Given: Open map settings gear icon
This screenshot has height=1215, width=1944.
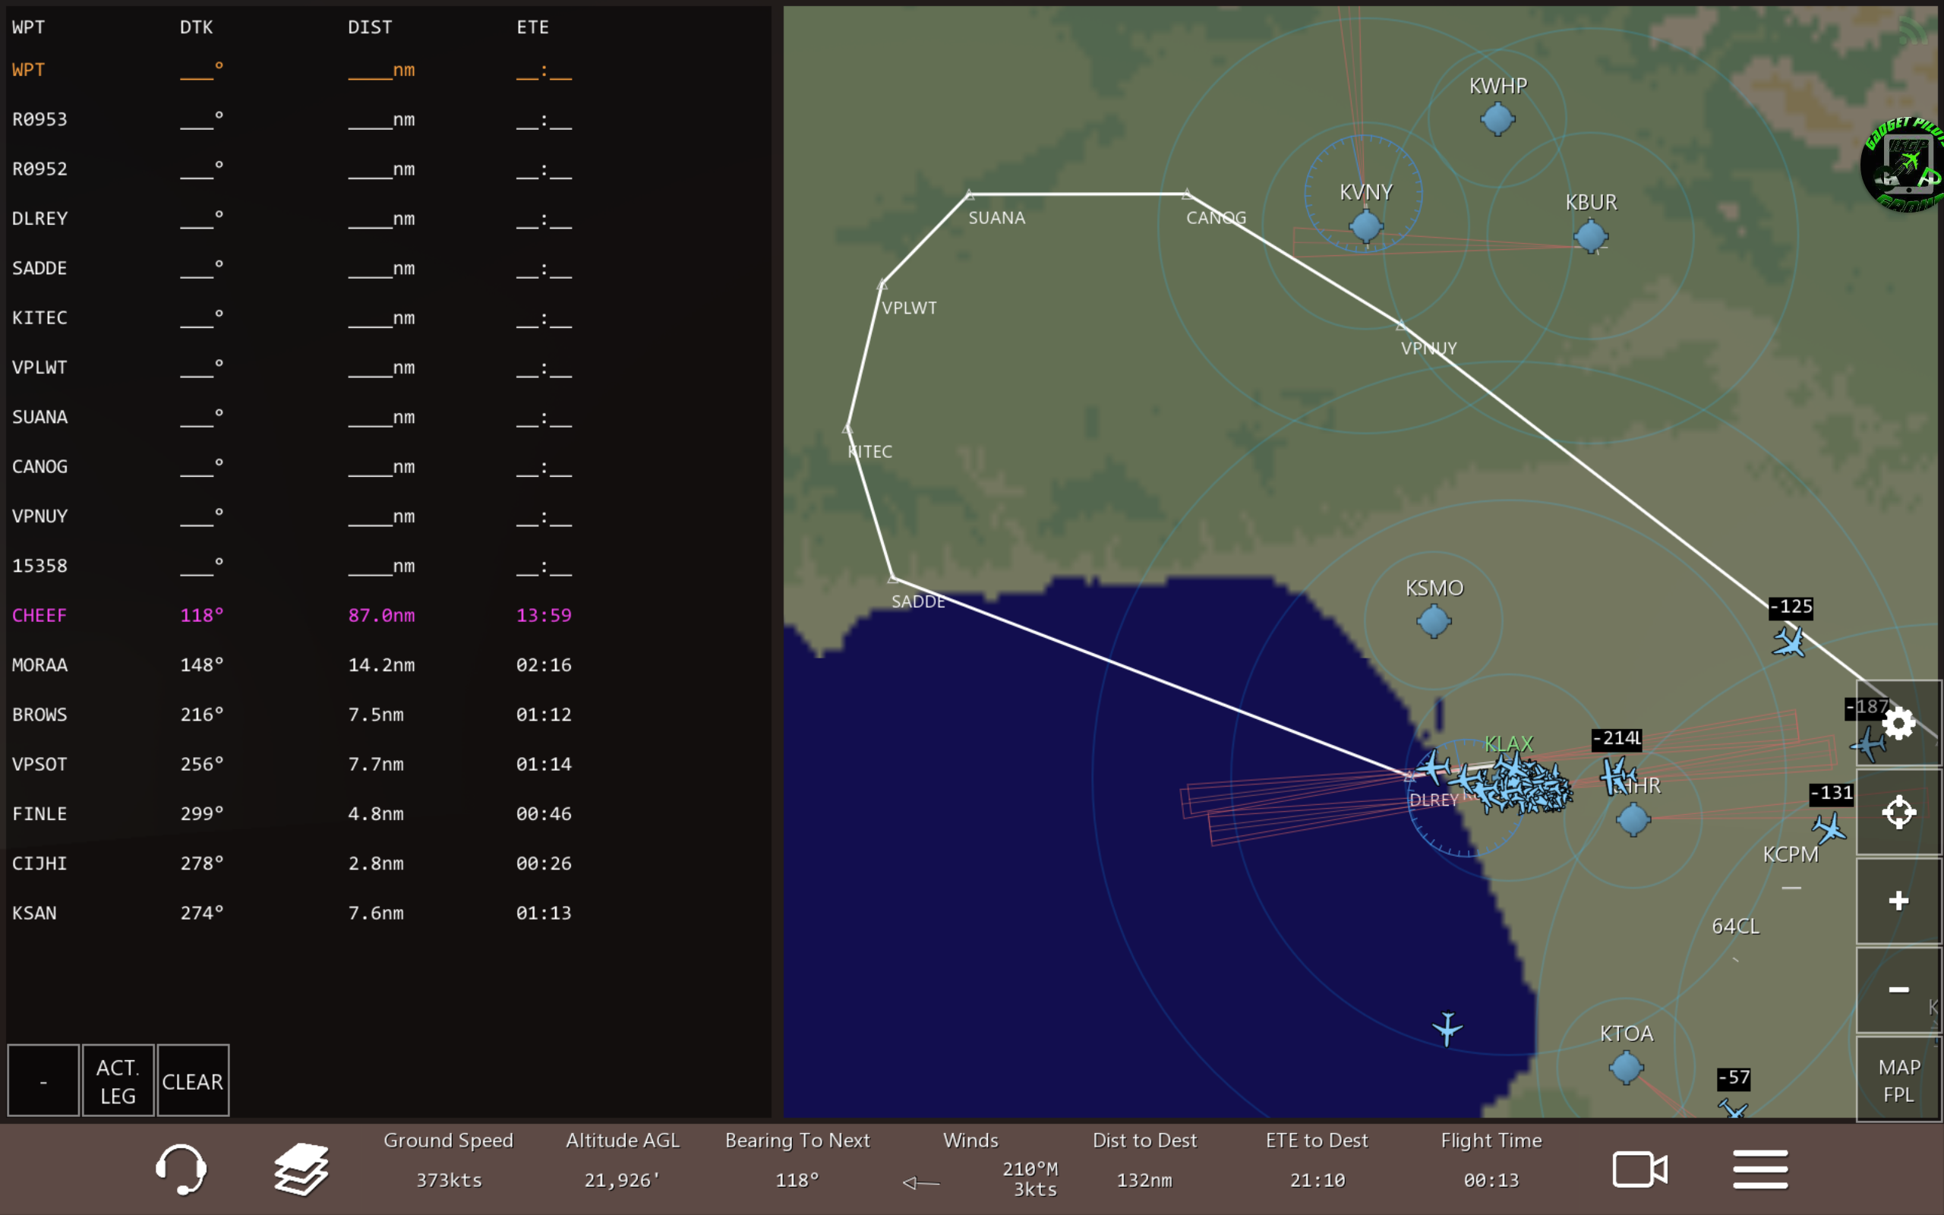Looking at the screenshot, I should coord(1898,723).
